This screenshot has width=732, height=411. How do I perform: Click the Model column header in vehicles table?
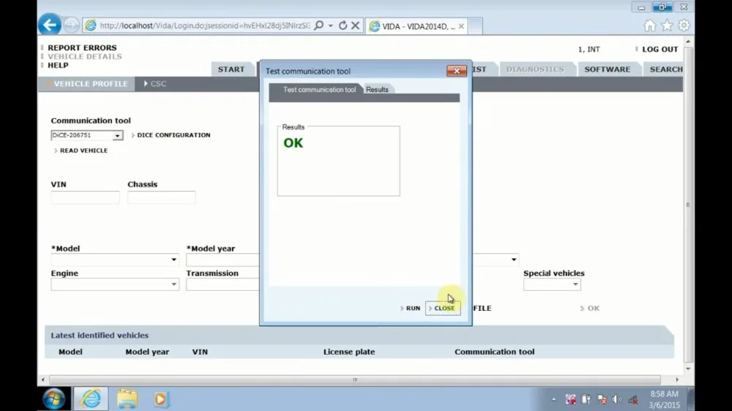point(70,352)
